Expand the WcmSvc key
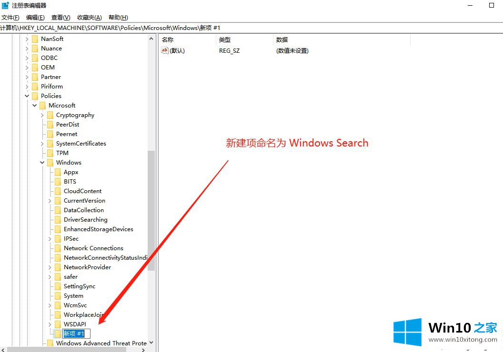 pyautogui.click(x=50, y=305)
